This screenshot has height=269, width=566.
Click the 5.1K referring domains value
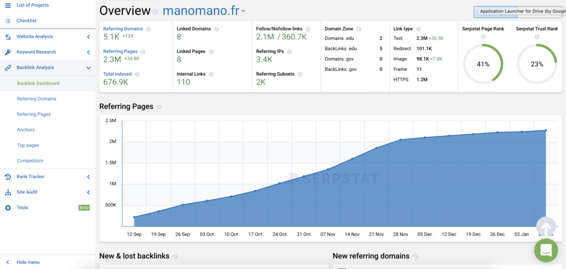(x=111, y=37)
